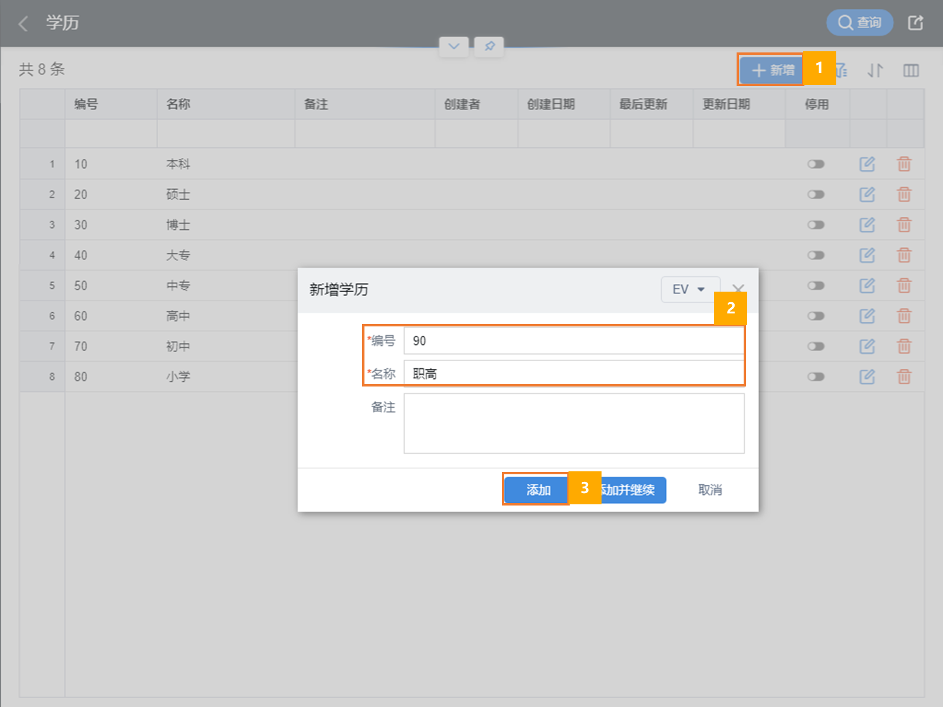Go back using the arrow beside 学历
Screen dimensions: 943x707
pos(24,24)
